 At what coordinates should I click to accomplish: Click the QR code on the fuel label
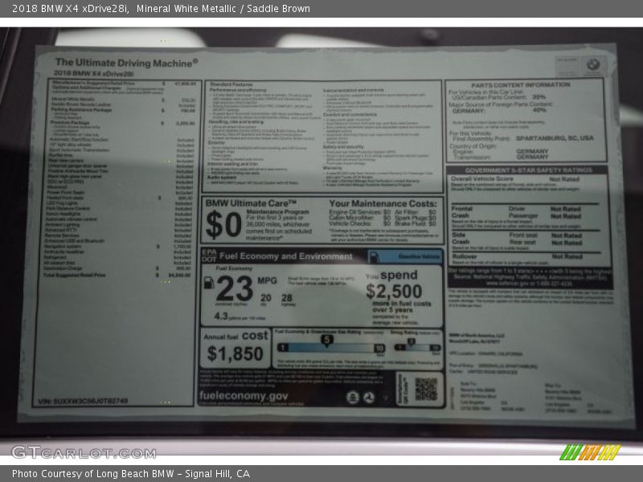click(x=426, y=389)
